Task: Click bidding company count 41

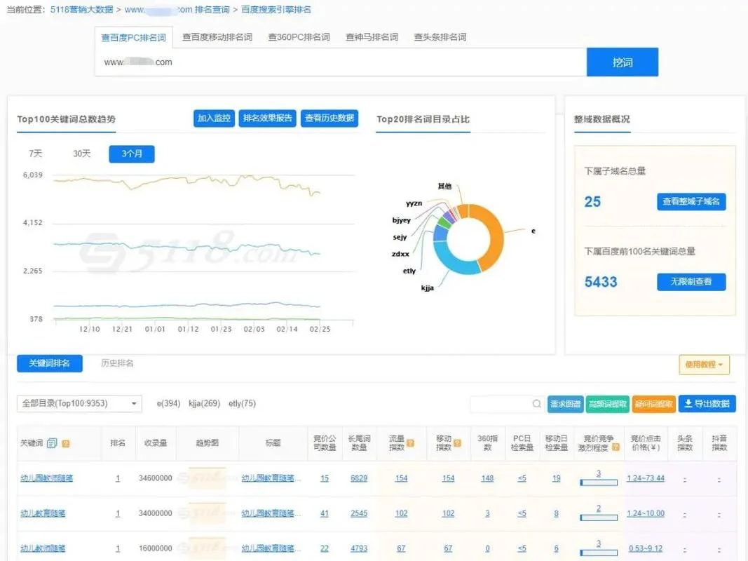Action: (x=325, y=513)
